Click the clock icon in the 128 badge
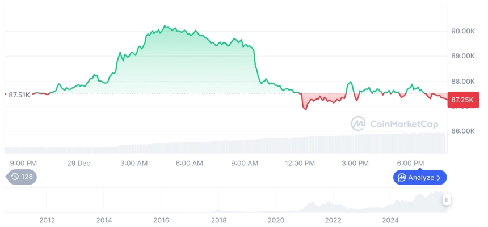Image resolution: width=488 pixels, height=227 pixels. pyautogui.click(x=15, y=177)
